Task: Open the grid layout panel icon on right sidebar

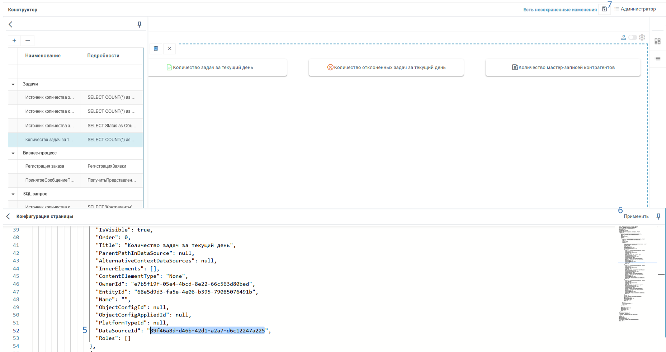Action: coord(658,41)
